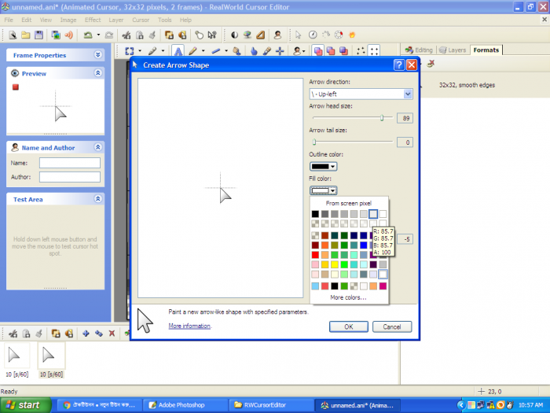The height and width of the screenshot is (413, 550).
Task: Pick the pure red color swatch
Action: pyautogui.click(x=315, y=255)
